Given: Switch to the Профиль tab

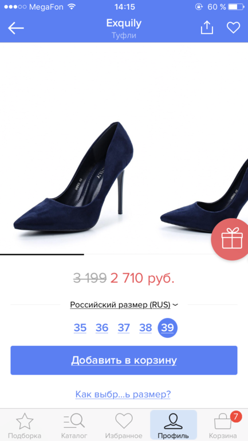Looking at the screenshot, I should [x=173, y=426].
